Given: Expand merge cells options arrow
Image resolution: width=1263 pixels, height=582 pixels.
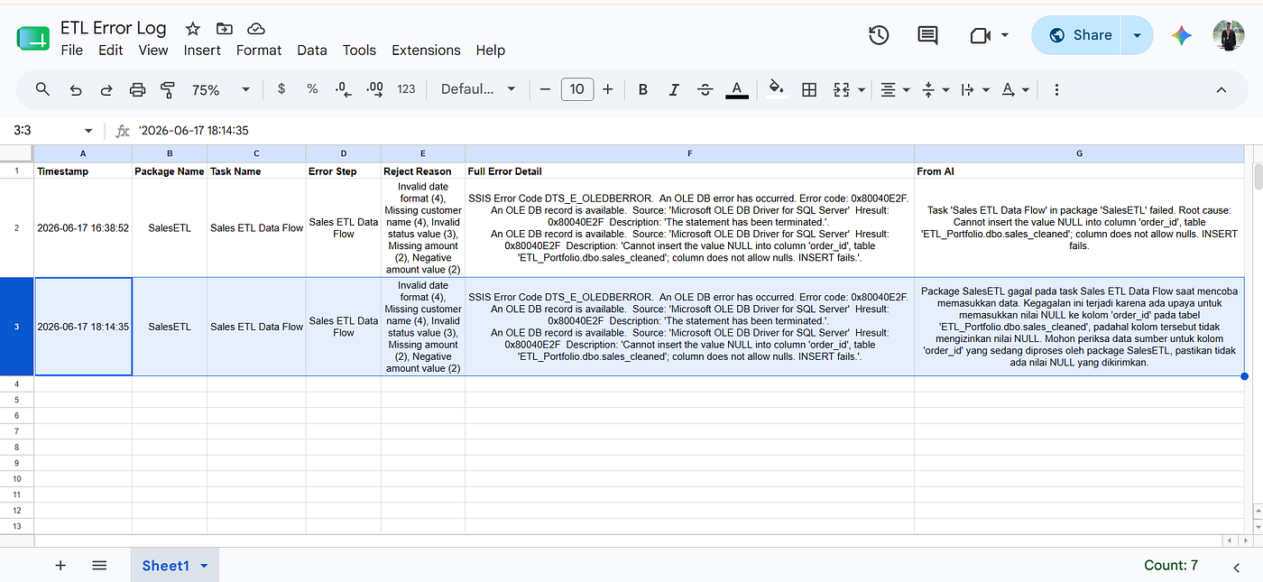Looking at the screenshot, I should [x=862, y=89].
